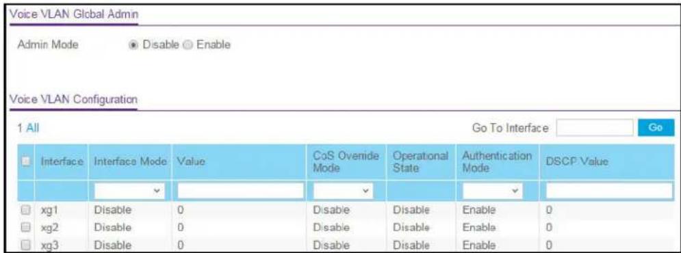The width and height of the screenshot is (681, 253).
Task: Open the Authentication Mode dropdown
Action: 493,191
